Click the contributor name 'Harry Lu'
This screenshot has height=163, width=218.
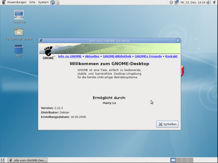click(109, 103)
